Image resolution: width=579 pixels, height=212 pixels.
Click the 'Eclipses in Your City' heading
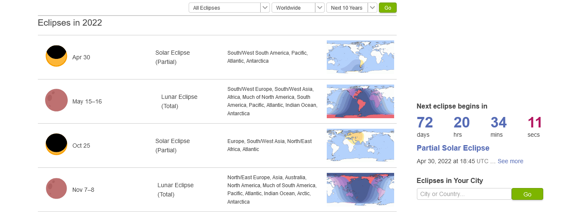pyautogui.click(x=450, y=180)
